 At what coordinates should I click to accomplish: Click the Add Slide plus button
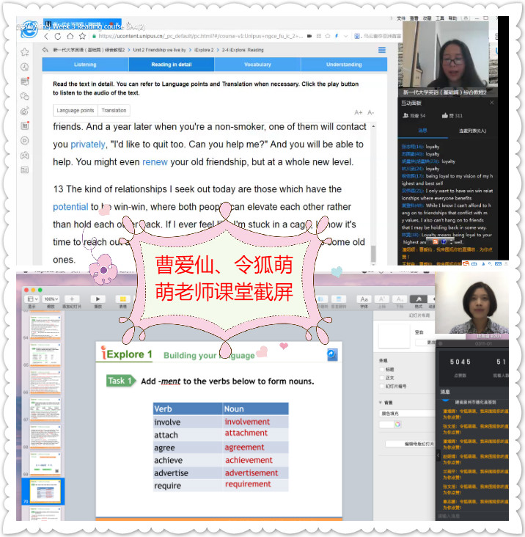71,299
